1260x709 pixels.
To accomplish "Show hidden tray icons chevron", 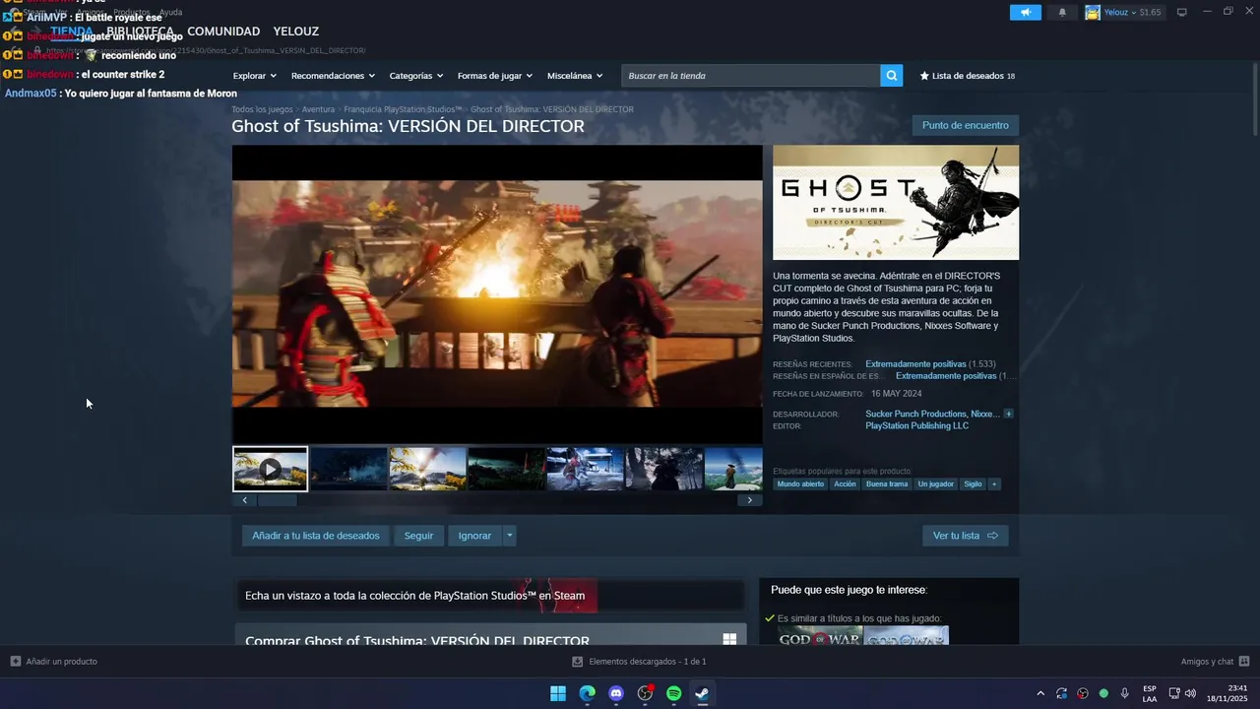I will click(1040, 693).
